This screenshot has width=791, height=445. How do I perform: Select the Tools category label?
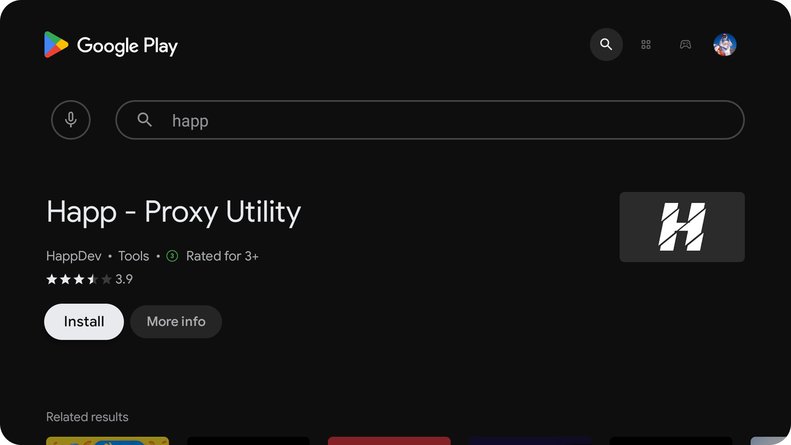coord(133,256)
